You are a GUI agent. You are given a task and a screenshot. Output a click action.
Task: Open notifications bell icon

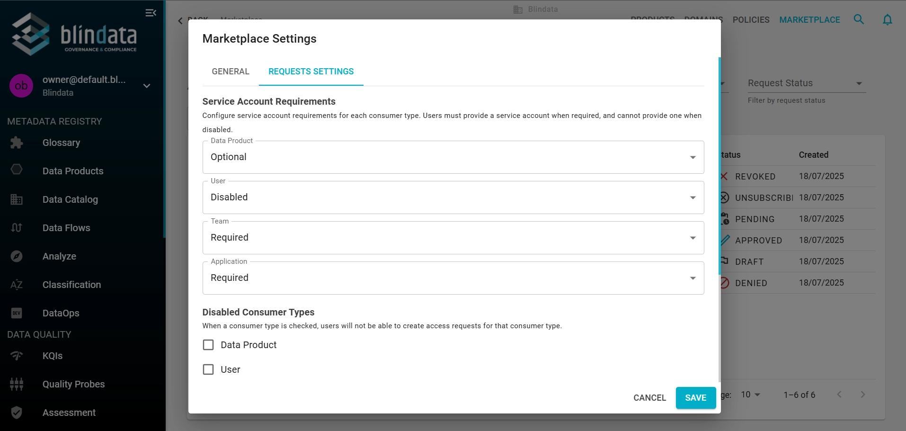(888, 19)
